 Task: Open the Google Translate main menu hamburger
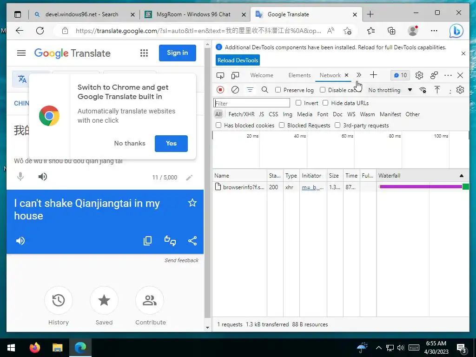[21, 53]
